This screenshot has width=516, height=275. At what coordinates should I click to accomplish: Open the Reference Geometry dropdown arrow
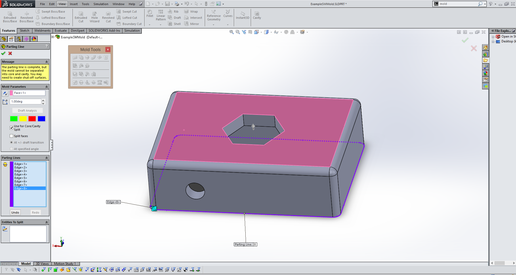pos(214,25)
